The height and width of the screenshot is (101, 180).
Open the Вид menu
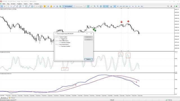8,4
